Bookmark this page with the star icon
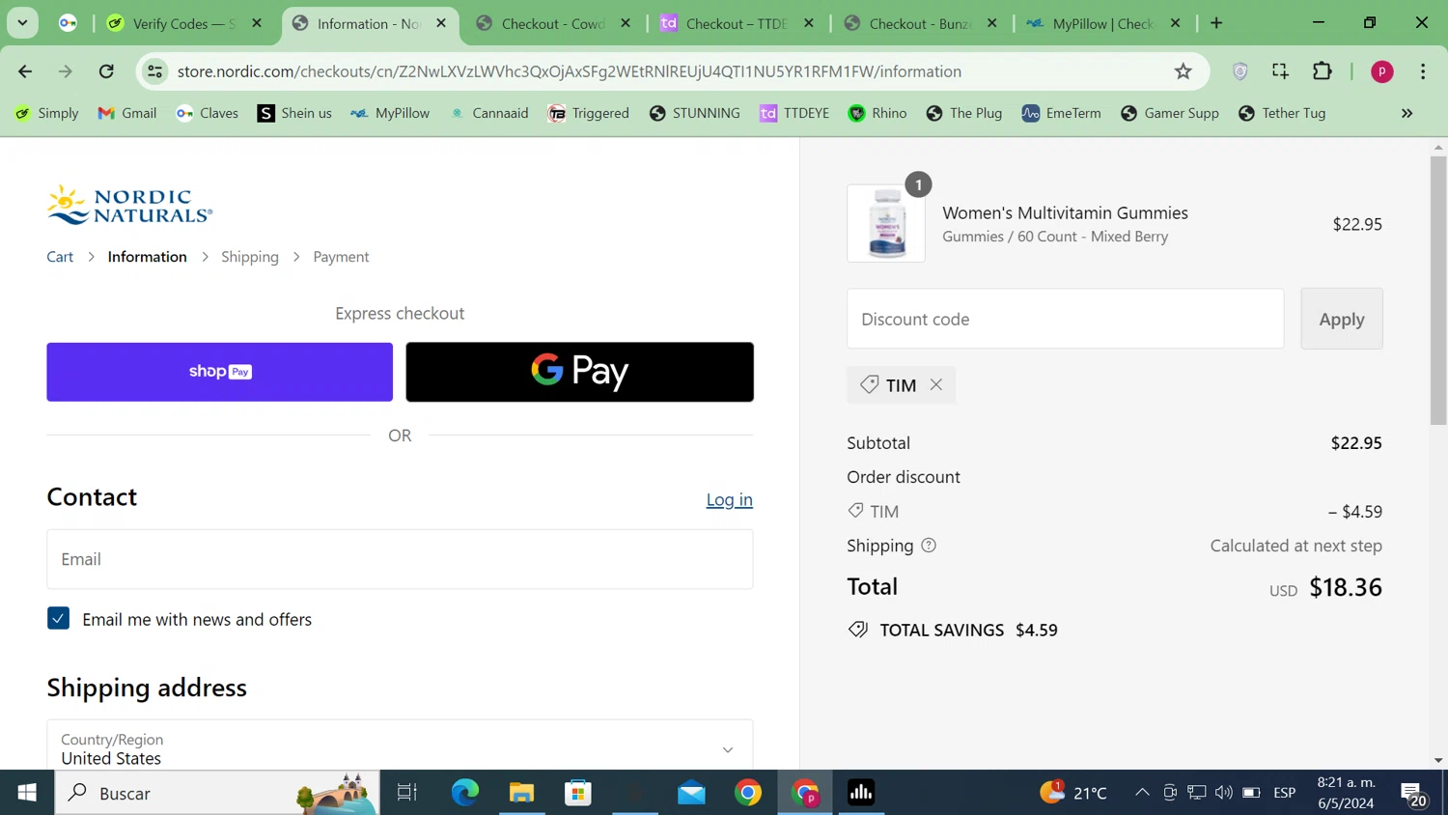This screenshot has width=1448, height=815. (x=1183, y=71)
